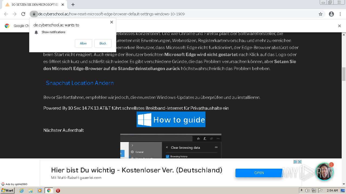This screenshot has height=194, width=346.
Task: Open File Explorer from taskbar
Action: [x=31, y=190]
